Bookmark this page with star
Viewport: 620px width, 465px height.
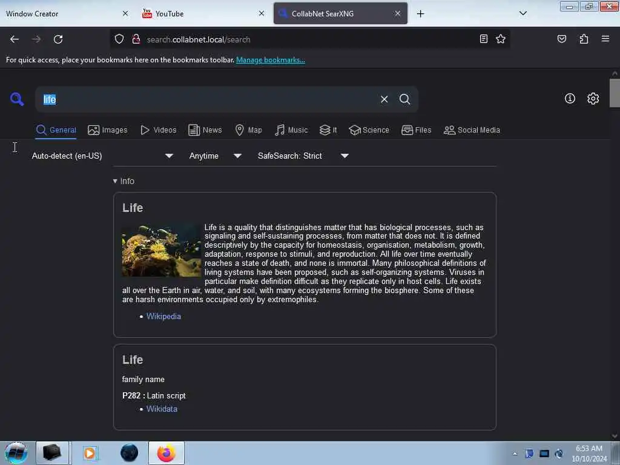(501, 39)
